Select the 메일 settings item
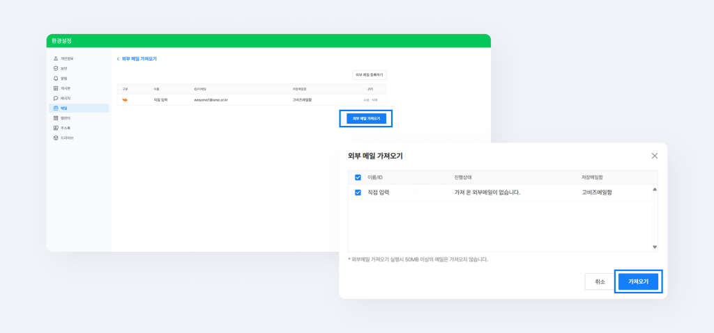This screenshot has height=333, width=714. (79, 108)
